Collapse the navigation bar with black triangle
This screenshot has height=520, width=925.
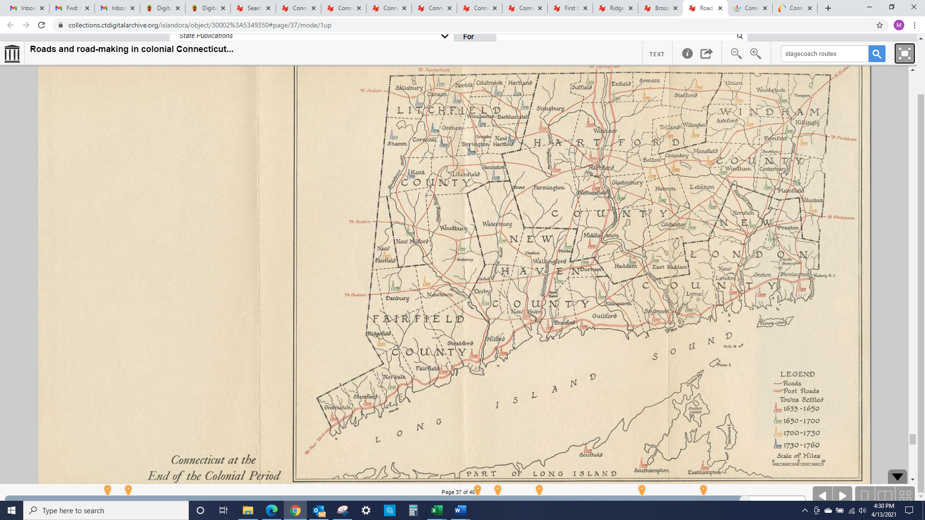click(897, 477)
